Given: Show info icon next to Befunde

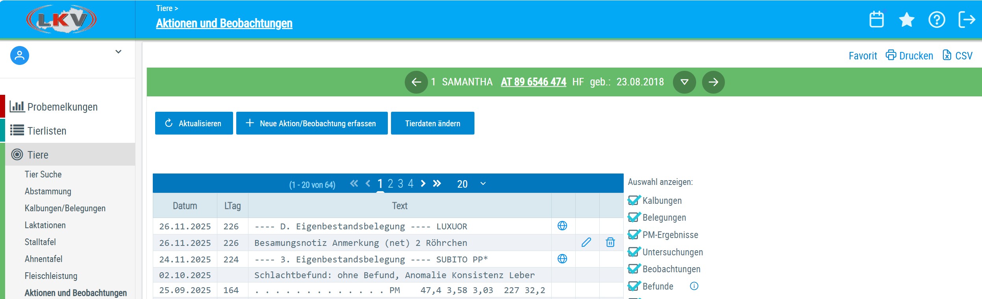Looking at the screenshot, I should (694, 286).
